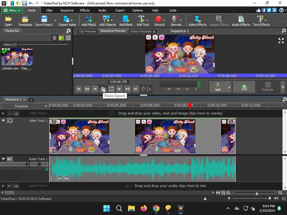
Task: Switch to the Clip Preview tab
Action: [x=87, y=31]
